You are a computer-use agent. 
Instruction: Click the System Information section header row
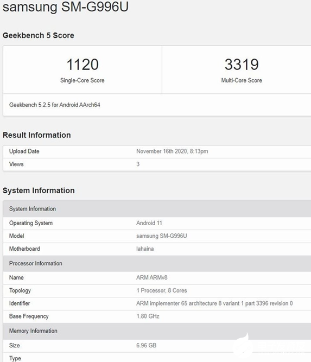[x=157, y=209]
